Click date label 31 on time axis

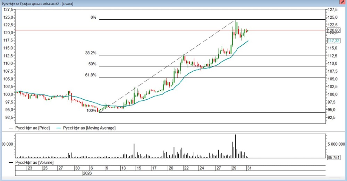[x=249, y=168]
